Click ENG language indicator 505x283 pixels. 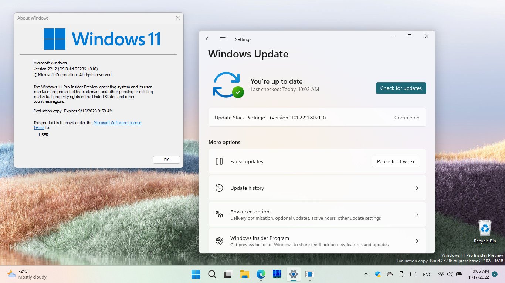pyautogui.click(x=427, y=275)
